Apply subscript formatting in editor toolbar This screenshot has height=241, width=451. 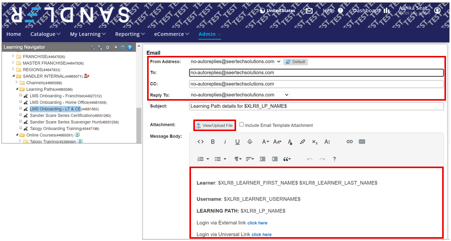(314, 142)
